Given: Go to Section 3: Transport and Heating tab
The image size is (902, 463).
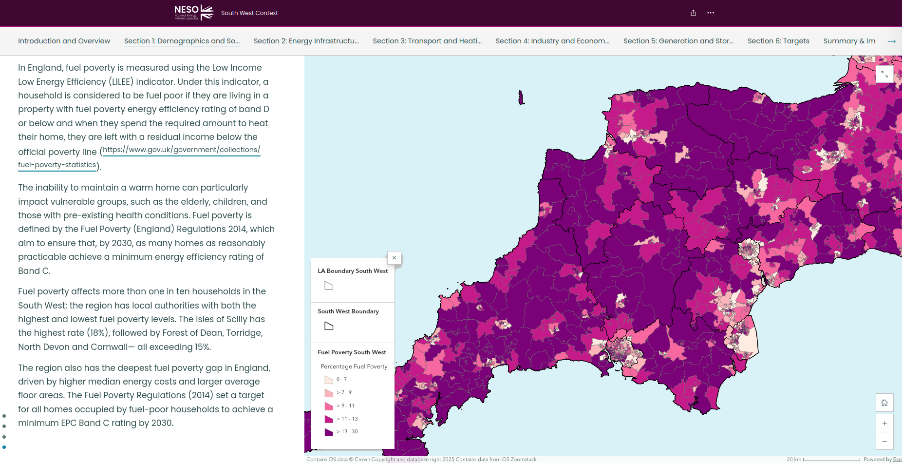Looking at the screenshot, I should 427,41.
